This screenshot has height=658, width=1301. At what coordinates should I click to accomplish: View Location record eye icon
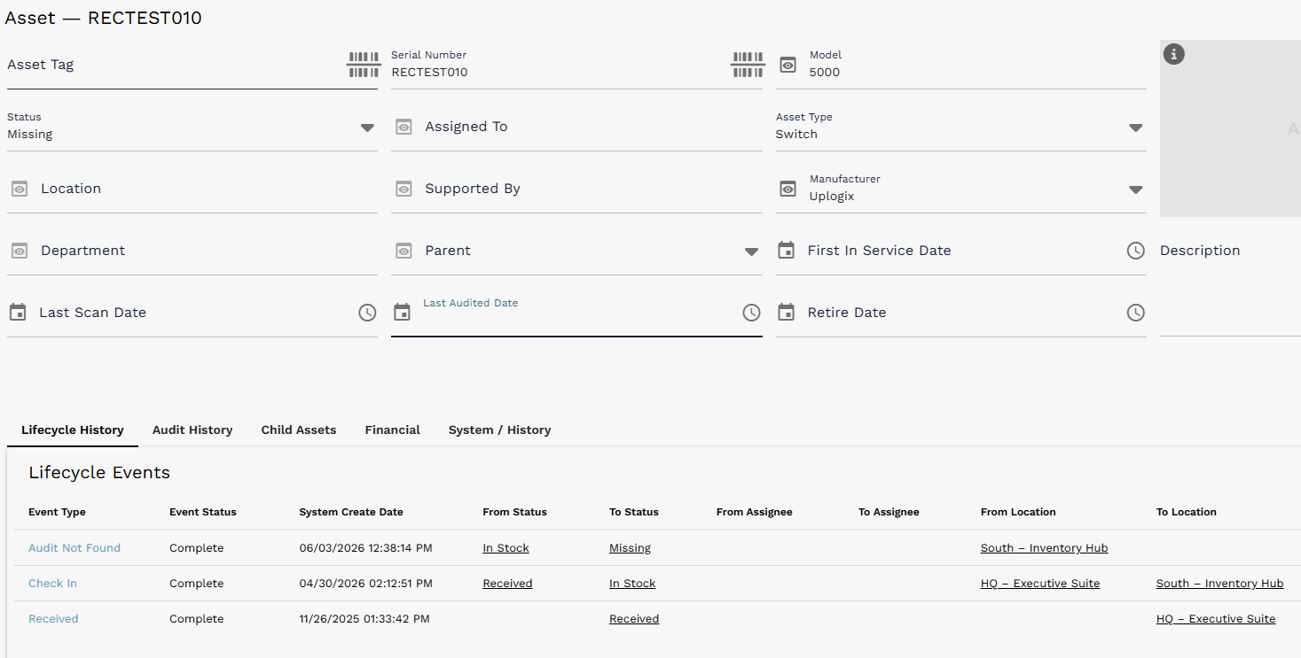click(x=20, y=189)
